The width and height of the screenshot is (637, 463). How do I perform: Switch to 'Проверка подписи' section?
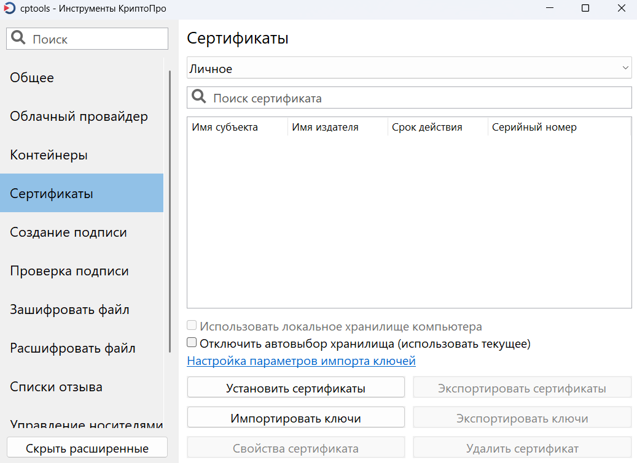[69, 271]
